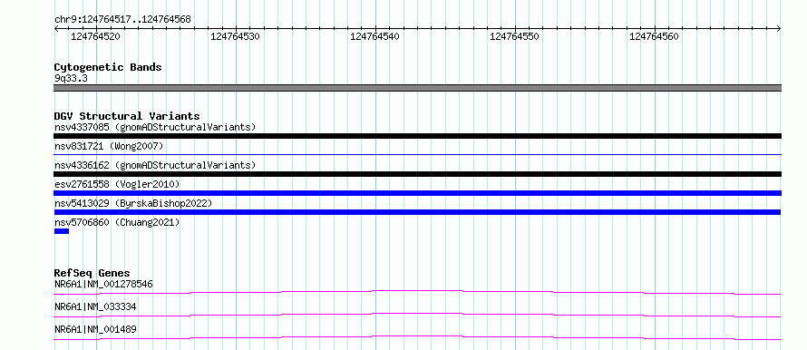The height and width of the screenshot is (350, 807).
Task: Select the magenta NM_033334 intron line
Action: (x=417, y=315)
